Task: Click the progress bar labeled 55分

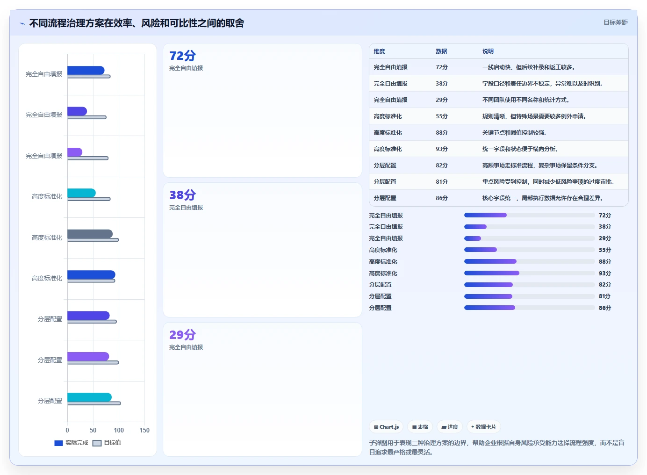Action: tap(529, 250)
